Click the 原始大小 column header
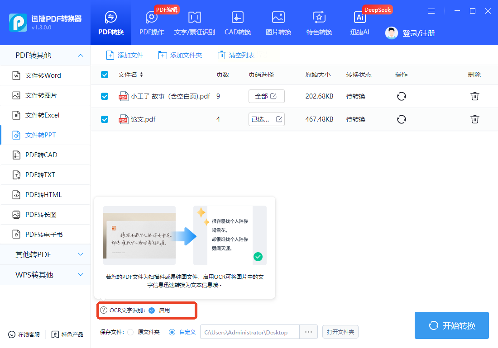The width and height of the screenshot is (498, 348). 318,75
